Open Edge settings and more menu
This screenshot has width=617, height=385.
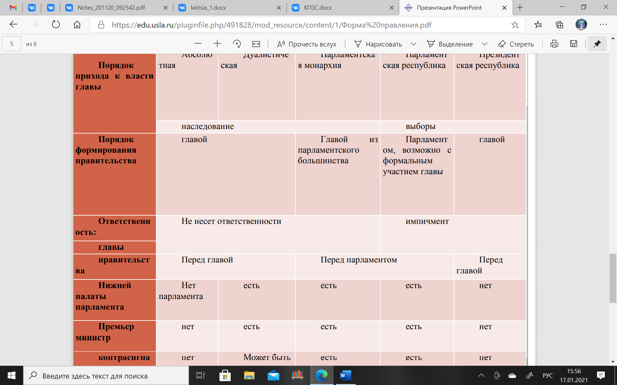[x=603, y=25]
